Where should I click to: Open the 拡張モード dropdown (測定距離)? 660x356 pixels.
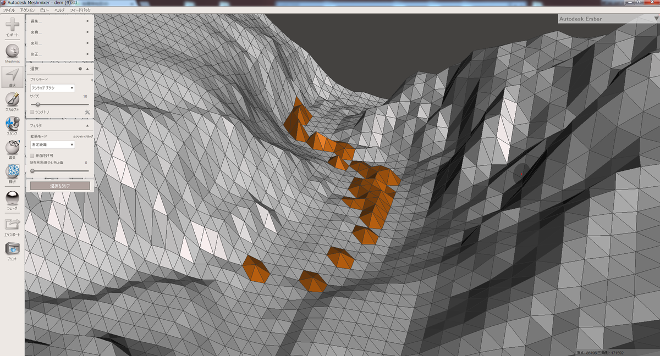52,145
